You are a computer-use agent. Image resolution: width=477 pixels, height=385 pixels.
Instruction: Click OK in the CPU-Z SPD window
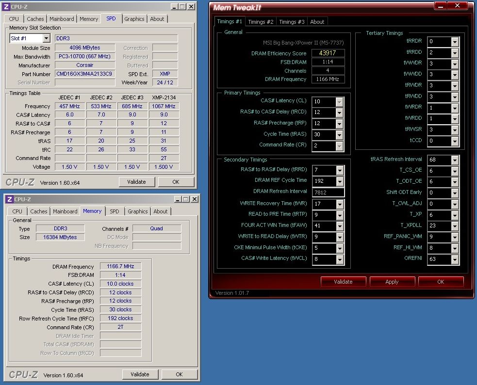[x=176, y=182]
